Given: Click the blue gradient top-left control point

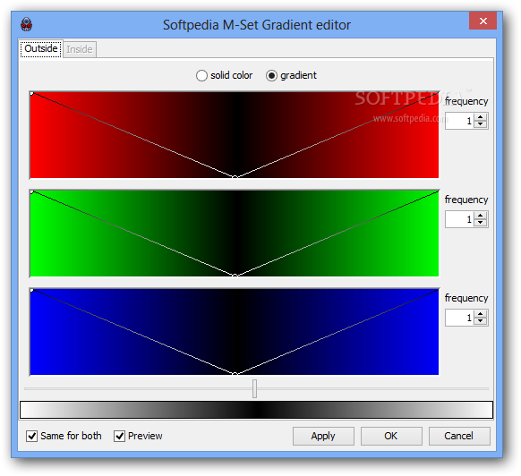Looking at the screenshot, I should (32, 290).
